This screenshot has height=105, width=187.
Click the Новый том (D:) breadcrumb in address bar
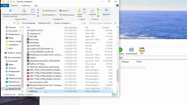(x=44, y=23)
